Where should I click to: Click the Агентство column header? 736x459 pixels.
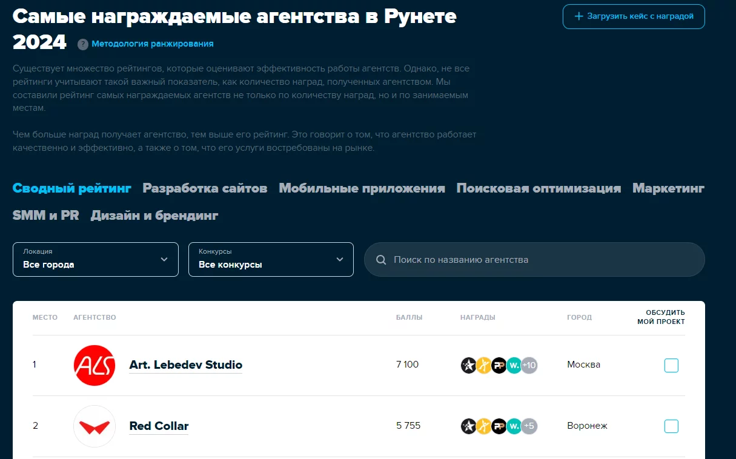click(94, 317)
